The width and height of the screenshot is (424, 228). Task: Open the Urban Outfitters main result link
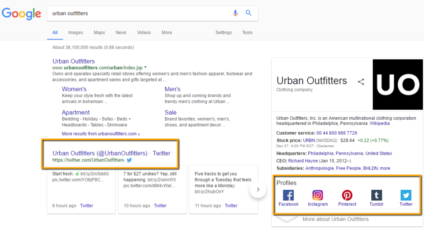coord(74,61)
